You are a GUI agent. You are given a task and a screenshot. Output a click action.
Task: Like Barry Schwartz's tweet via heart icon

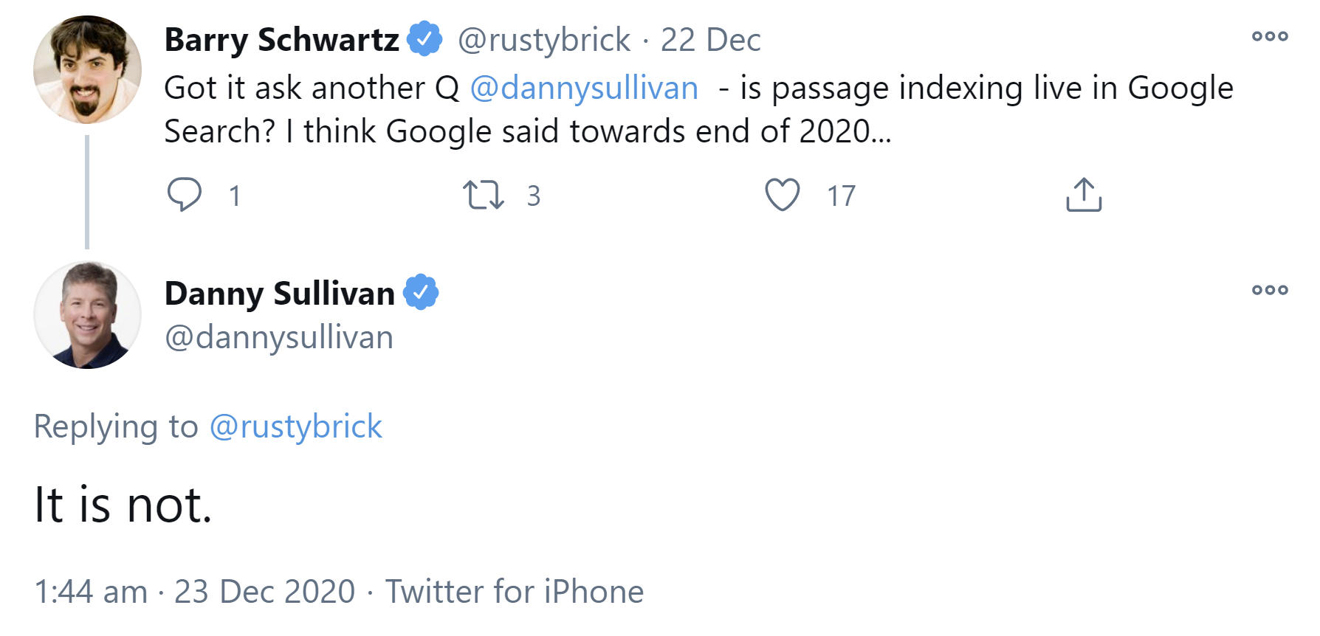(x=784, y=194)
